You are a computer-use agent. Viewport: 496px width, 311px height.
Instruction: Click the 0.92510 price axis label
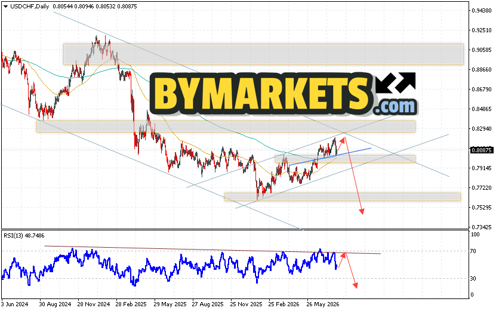click(x=482, y=30)
